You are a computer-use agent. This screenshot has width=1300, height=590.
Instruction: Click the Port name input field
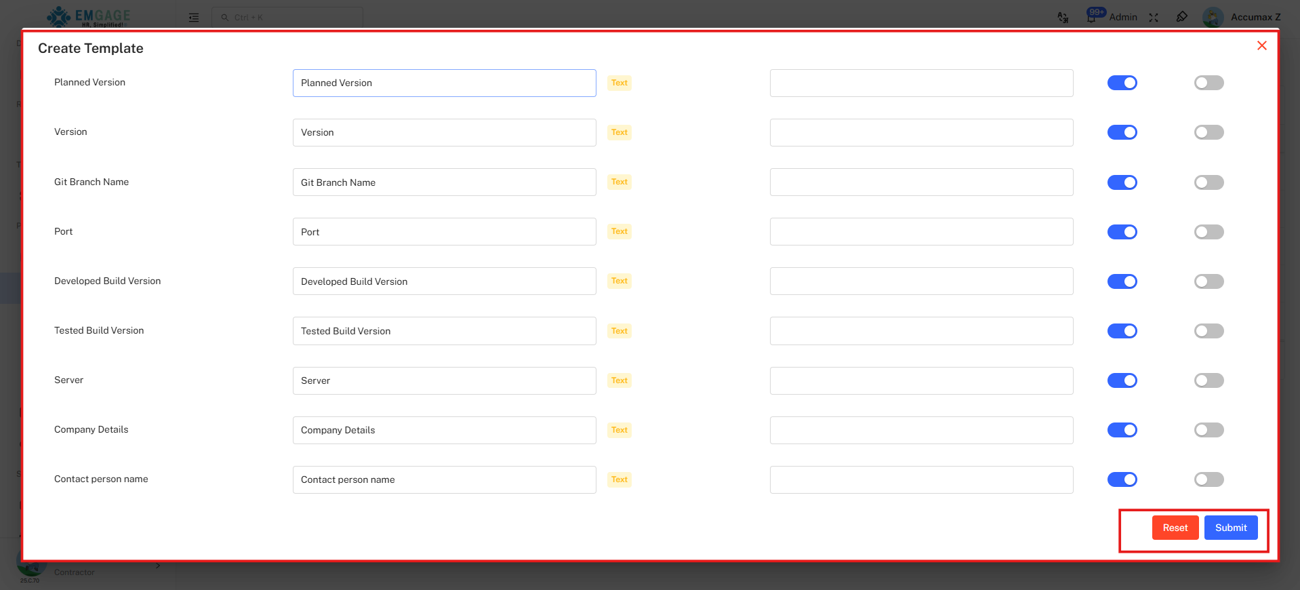[x=444, y=232]
